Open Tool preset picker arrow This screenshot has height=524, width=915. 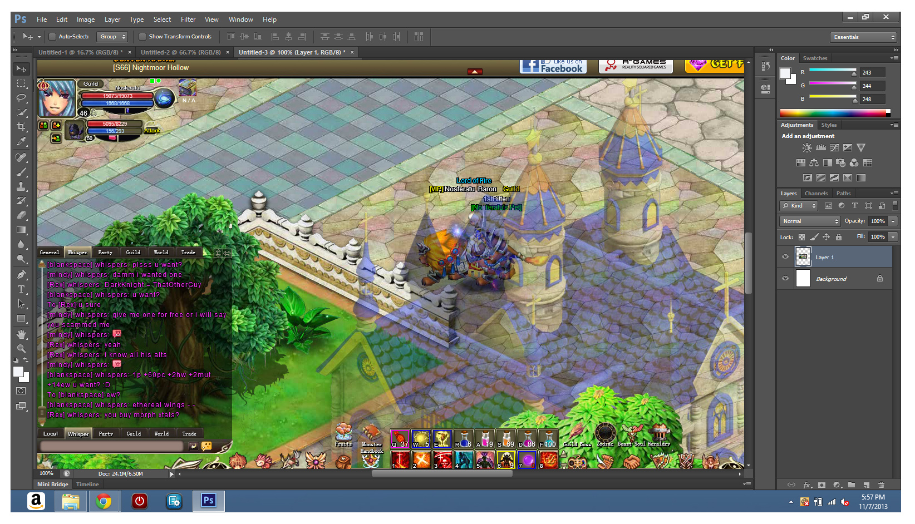(39, 37)
